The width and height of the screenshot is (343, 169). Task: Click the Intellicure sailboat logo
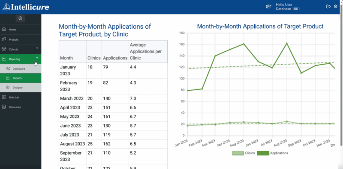point(6,7)
